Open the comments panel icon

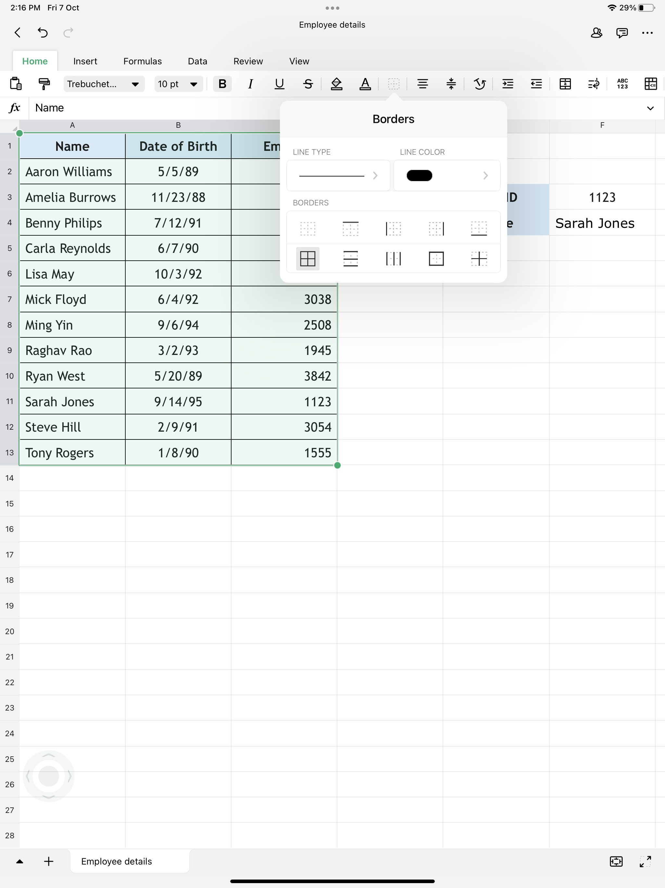(x=622, y=33)
